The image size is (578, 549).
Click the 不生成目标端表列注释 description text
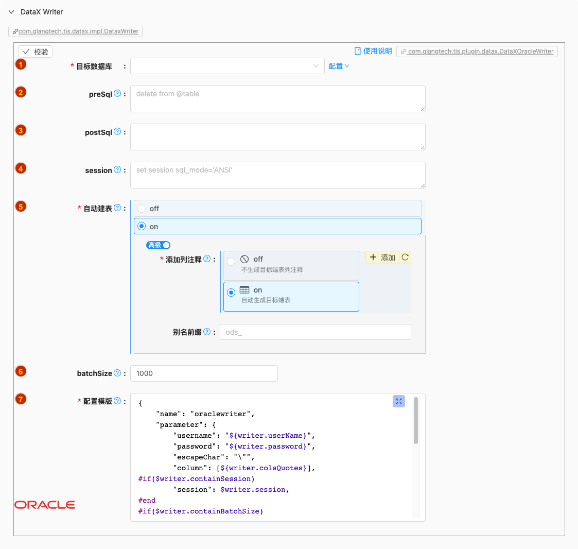pyautogui.click(x=272, y=270)
